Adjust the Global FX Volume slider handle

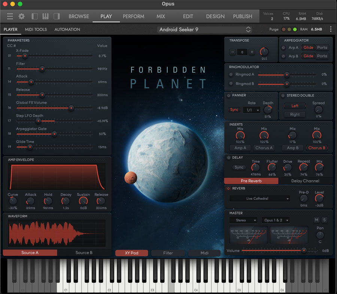[71, 108]
